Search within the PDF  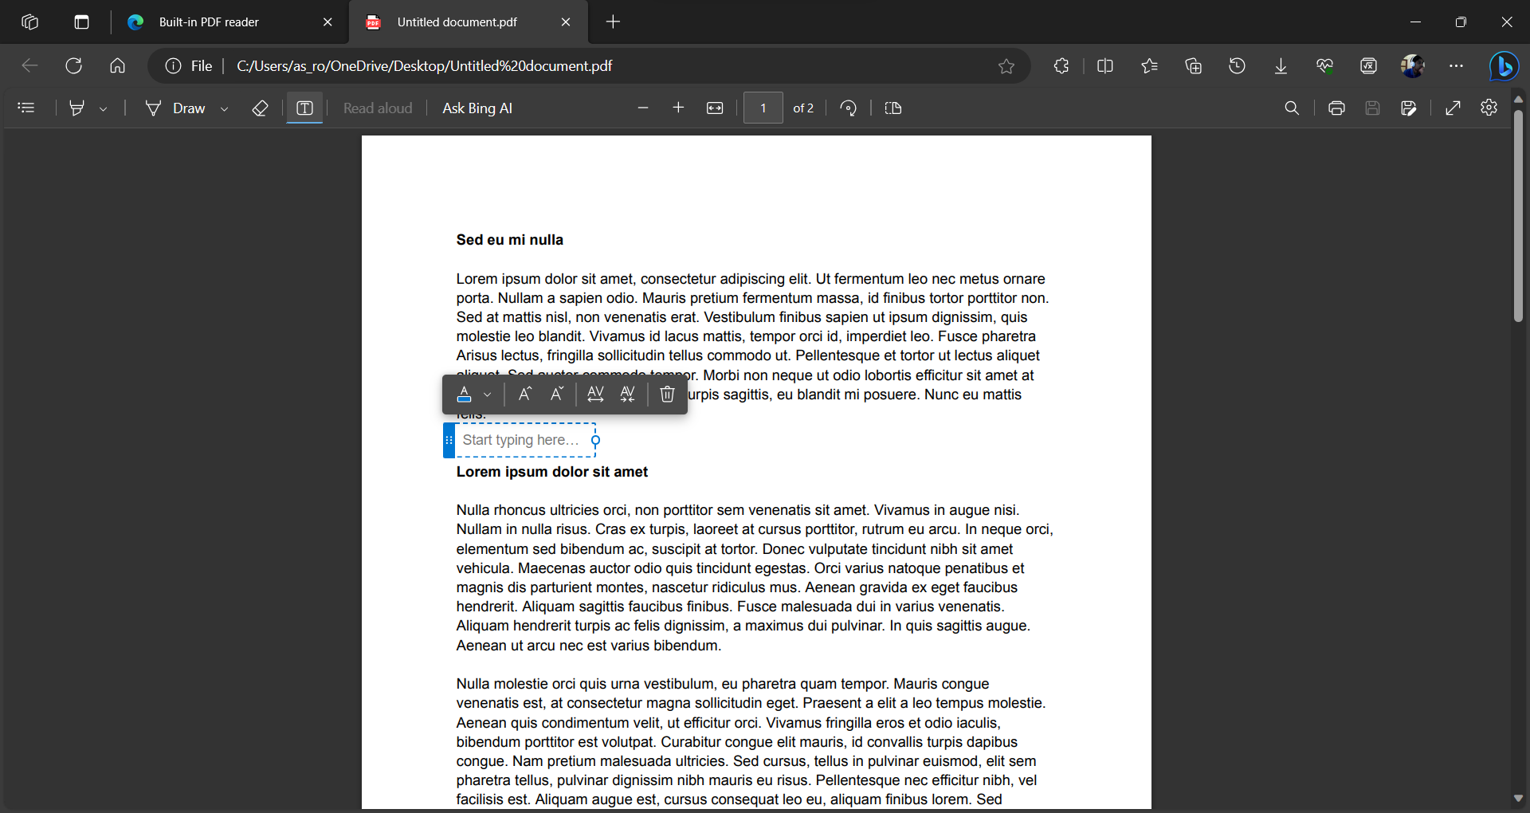(x=1293, y=108)
